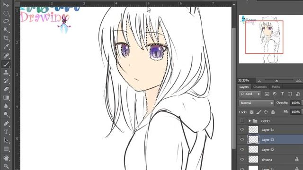Switch to the Layers tab

pos(244,87)
